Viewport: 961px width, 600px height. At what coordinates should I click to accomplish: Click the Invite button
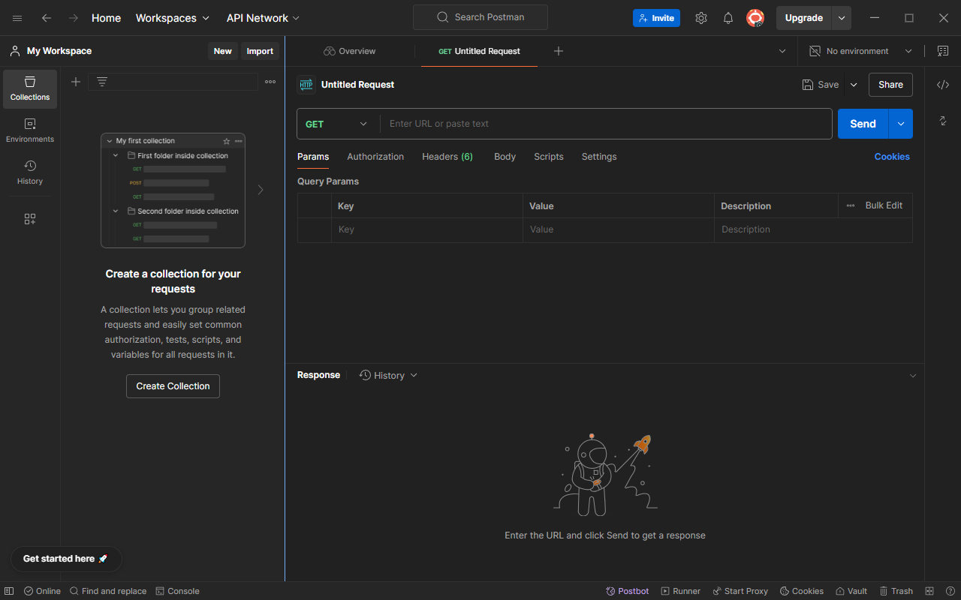[656, 18]
